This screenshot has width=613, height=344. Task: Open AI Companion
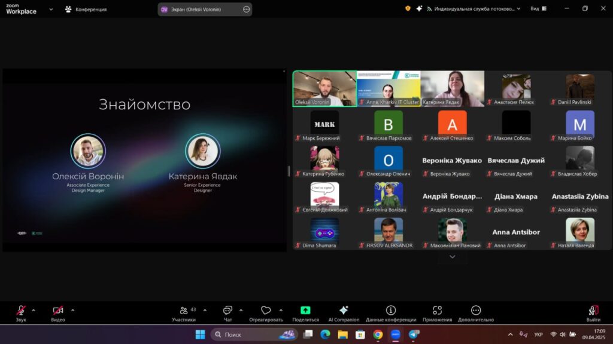tap(344, 314)
